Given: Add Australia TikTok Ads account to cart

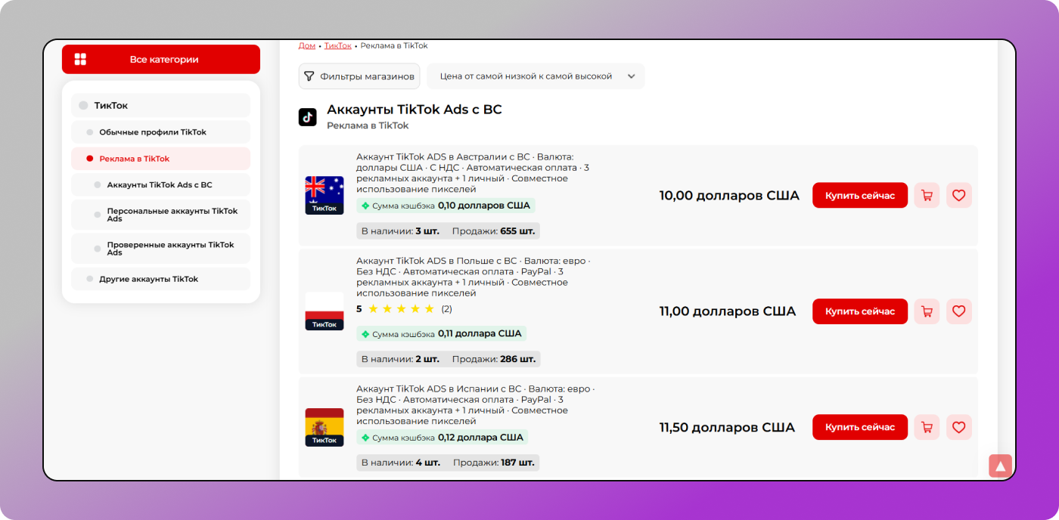Looking at the screenshot, I should click(927, 196).
